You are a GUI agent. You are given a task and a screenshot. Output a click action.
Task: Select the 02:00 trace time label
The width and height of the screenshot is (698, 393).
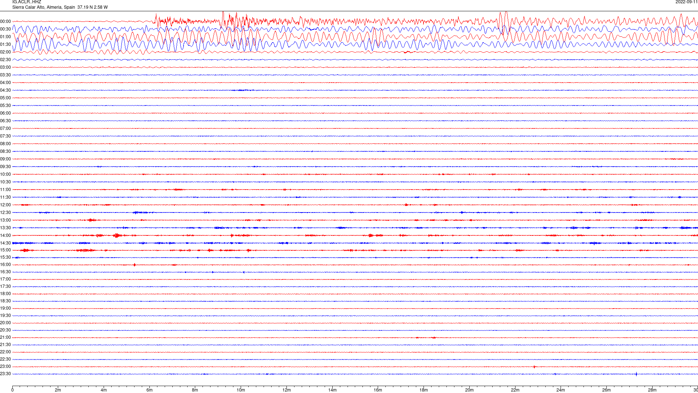pos(5,52)
